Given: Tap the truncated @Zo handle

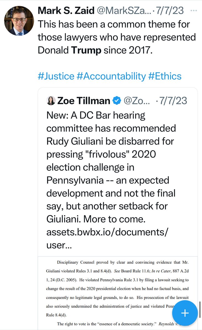Looking at the screenshot, I should 137,101.
